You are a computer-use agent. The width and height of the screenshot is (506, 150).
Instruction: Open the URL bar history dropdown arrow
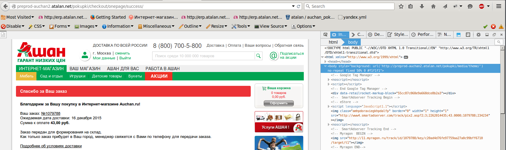pyautogui.click(x=293, y=6)
